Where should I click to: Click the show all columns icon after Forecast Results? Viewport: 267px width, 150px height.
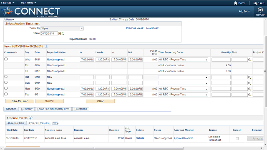[x=55, y=123]
